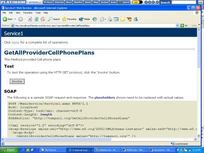Open the Favorites menu
The image size is (204, 153).
(28, 13)
